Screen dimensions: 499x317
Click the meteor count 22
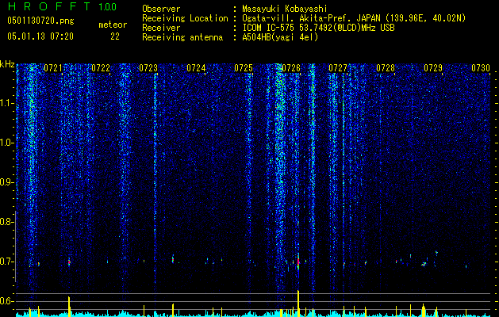point(115,36)
